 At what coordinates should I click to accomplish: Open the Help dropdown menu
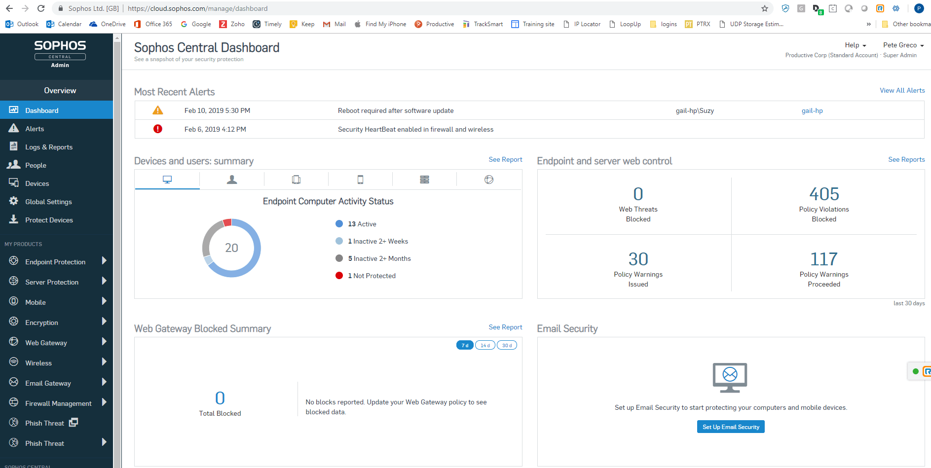(856, 45)
